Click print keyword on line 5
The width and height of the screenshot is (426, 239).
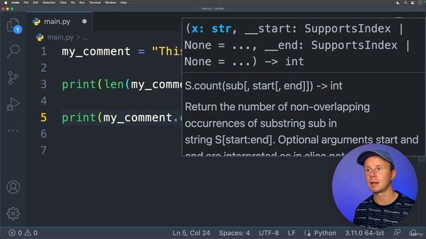tap(79, 118)
